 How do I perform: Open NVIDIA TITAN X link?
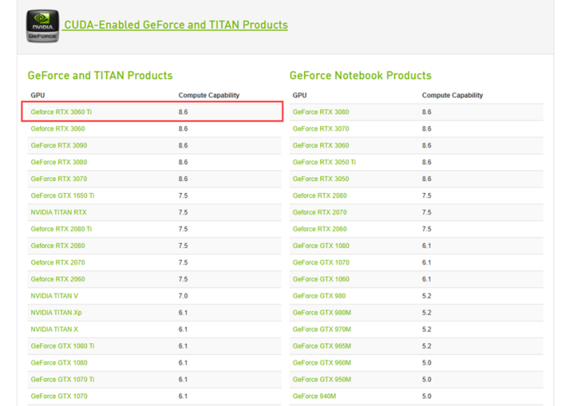click(54, 330)
